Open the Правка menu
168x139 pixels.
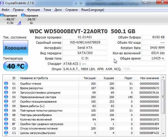pyautogui.click(x=18, y=10)
